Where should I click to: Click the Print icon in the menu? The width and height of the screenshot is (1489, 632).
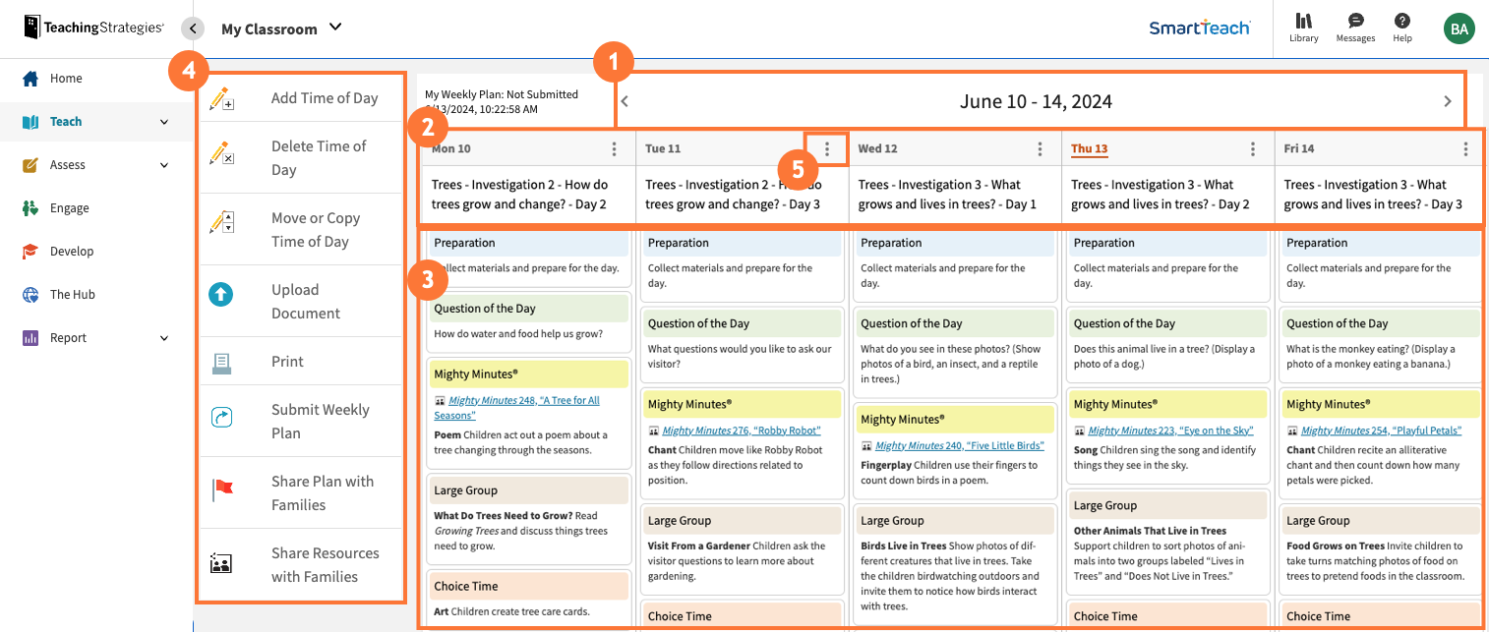point(220,361)
